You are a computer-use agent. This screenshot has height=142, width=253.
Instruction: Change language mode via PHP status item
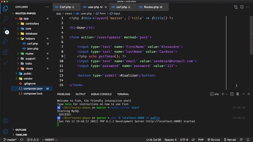click(201, 140)
